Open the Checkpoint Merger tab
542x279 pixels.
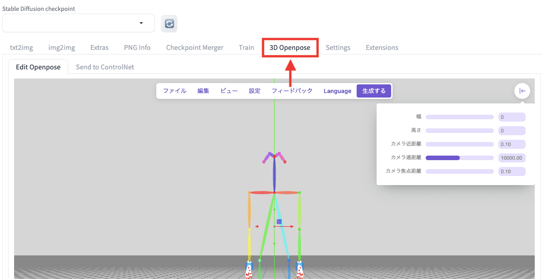194,47
